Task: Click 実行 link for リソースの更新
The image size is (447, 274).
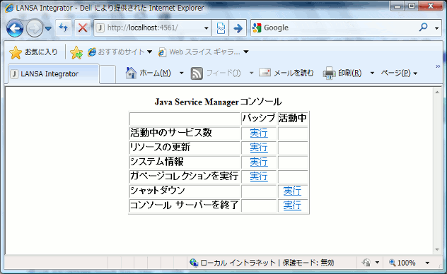Action: pyautogui.click(x=259, y=148)
